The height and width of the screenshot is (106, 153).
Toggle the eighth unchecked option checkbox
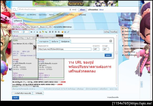pos(123,49)
